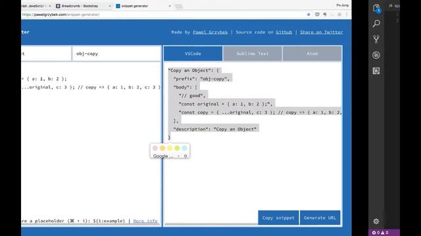
Task: Open VS Code Debug bug icon
Action: [376, 55]
